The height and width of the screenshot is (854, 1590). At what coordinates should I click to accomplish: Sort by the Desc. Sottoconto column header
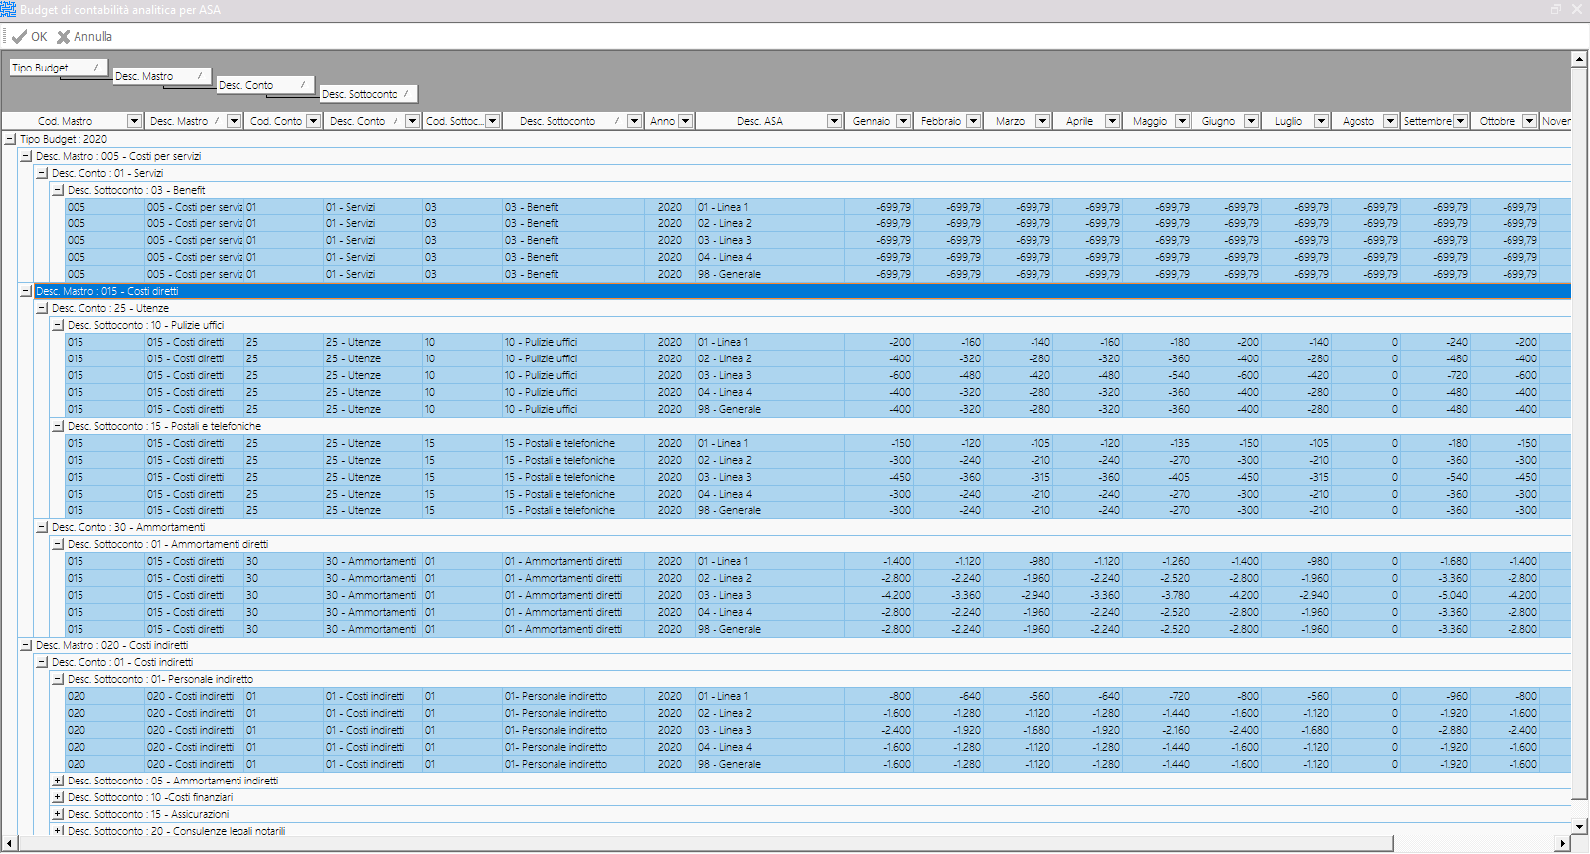click(557, 121)
